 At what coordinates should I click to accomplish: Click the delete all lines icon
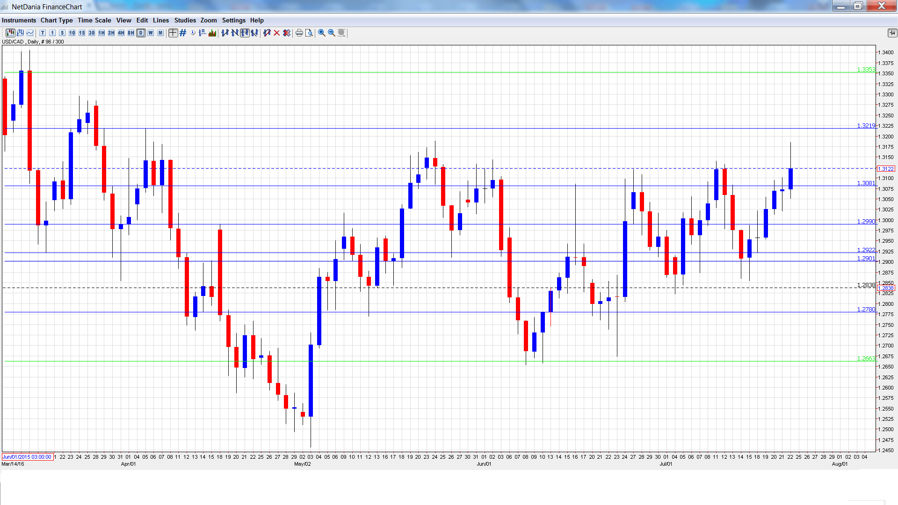click(287, 33)
